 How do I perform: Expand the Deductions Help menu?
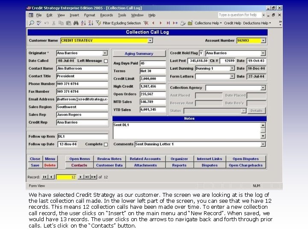coord(257,23)
